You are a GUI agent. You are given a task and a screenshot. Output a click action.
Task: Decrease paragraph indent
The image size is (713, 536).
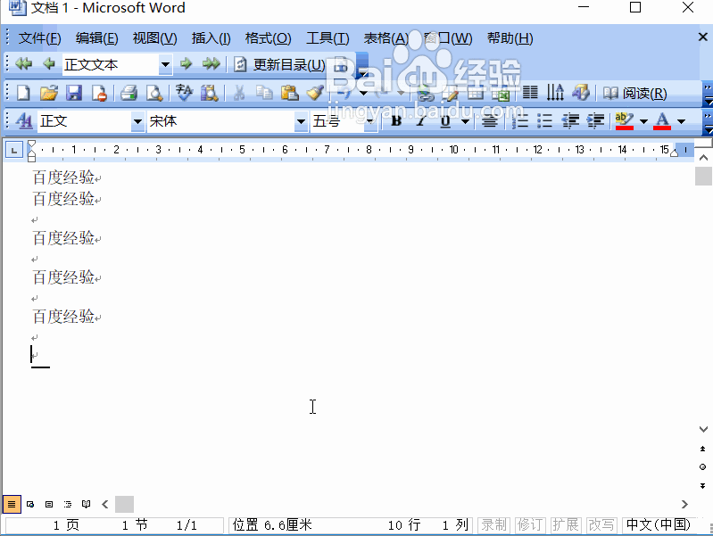pos(570,121)
